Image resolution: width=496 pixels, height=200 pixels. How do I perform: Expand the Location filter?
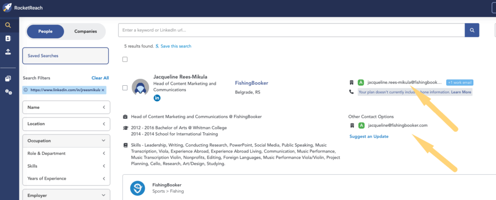pos(66,124)
